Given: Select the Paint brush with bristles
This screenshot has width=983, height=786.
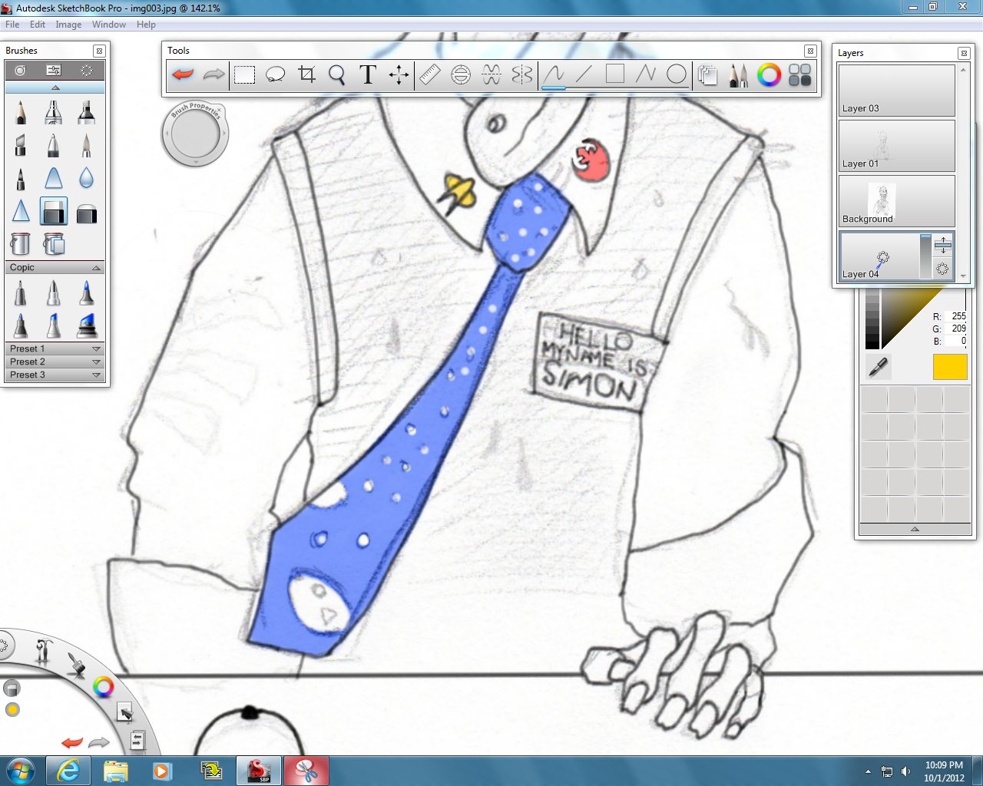Looking at the screenshot, I should click(x=86, y=144).
